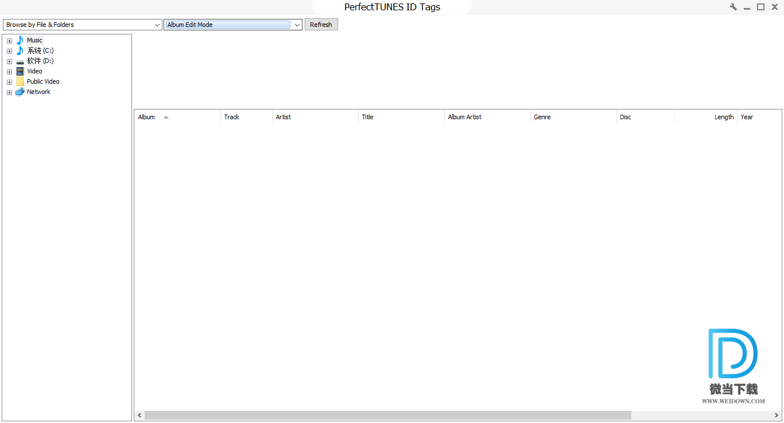Sort by the Album Artist column header

tap(487, 117)
